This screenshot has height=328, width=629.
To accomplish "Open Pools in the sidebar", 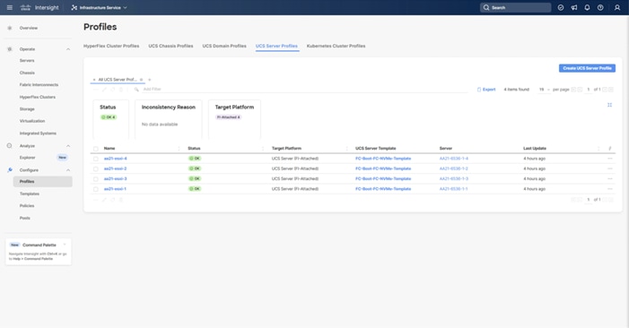I will (25, 219).
